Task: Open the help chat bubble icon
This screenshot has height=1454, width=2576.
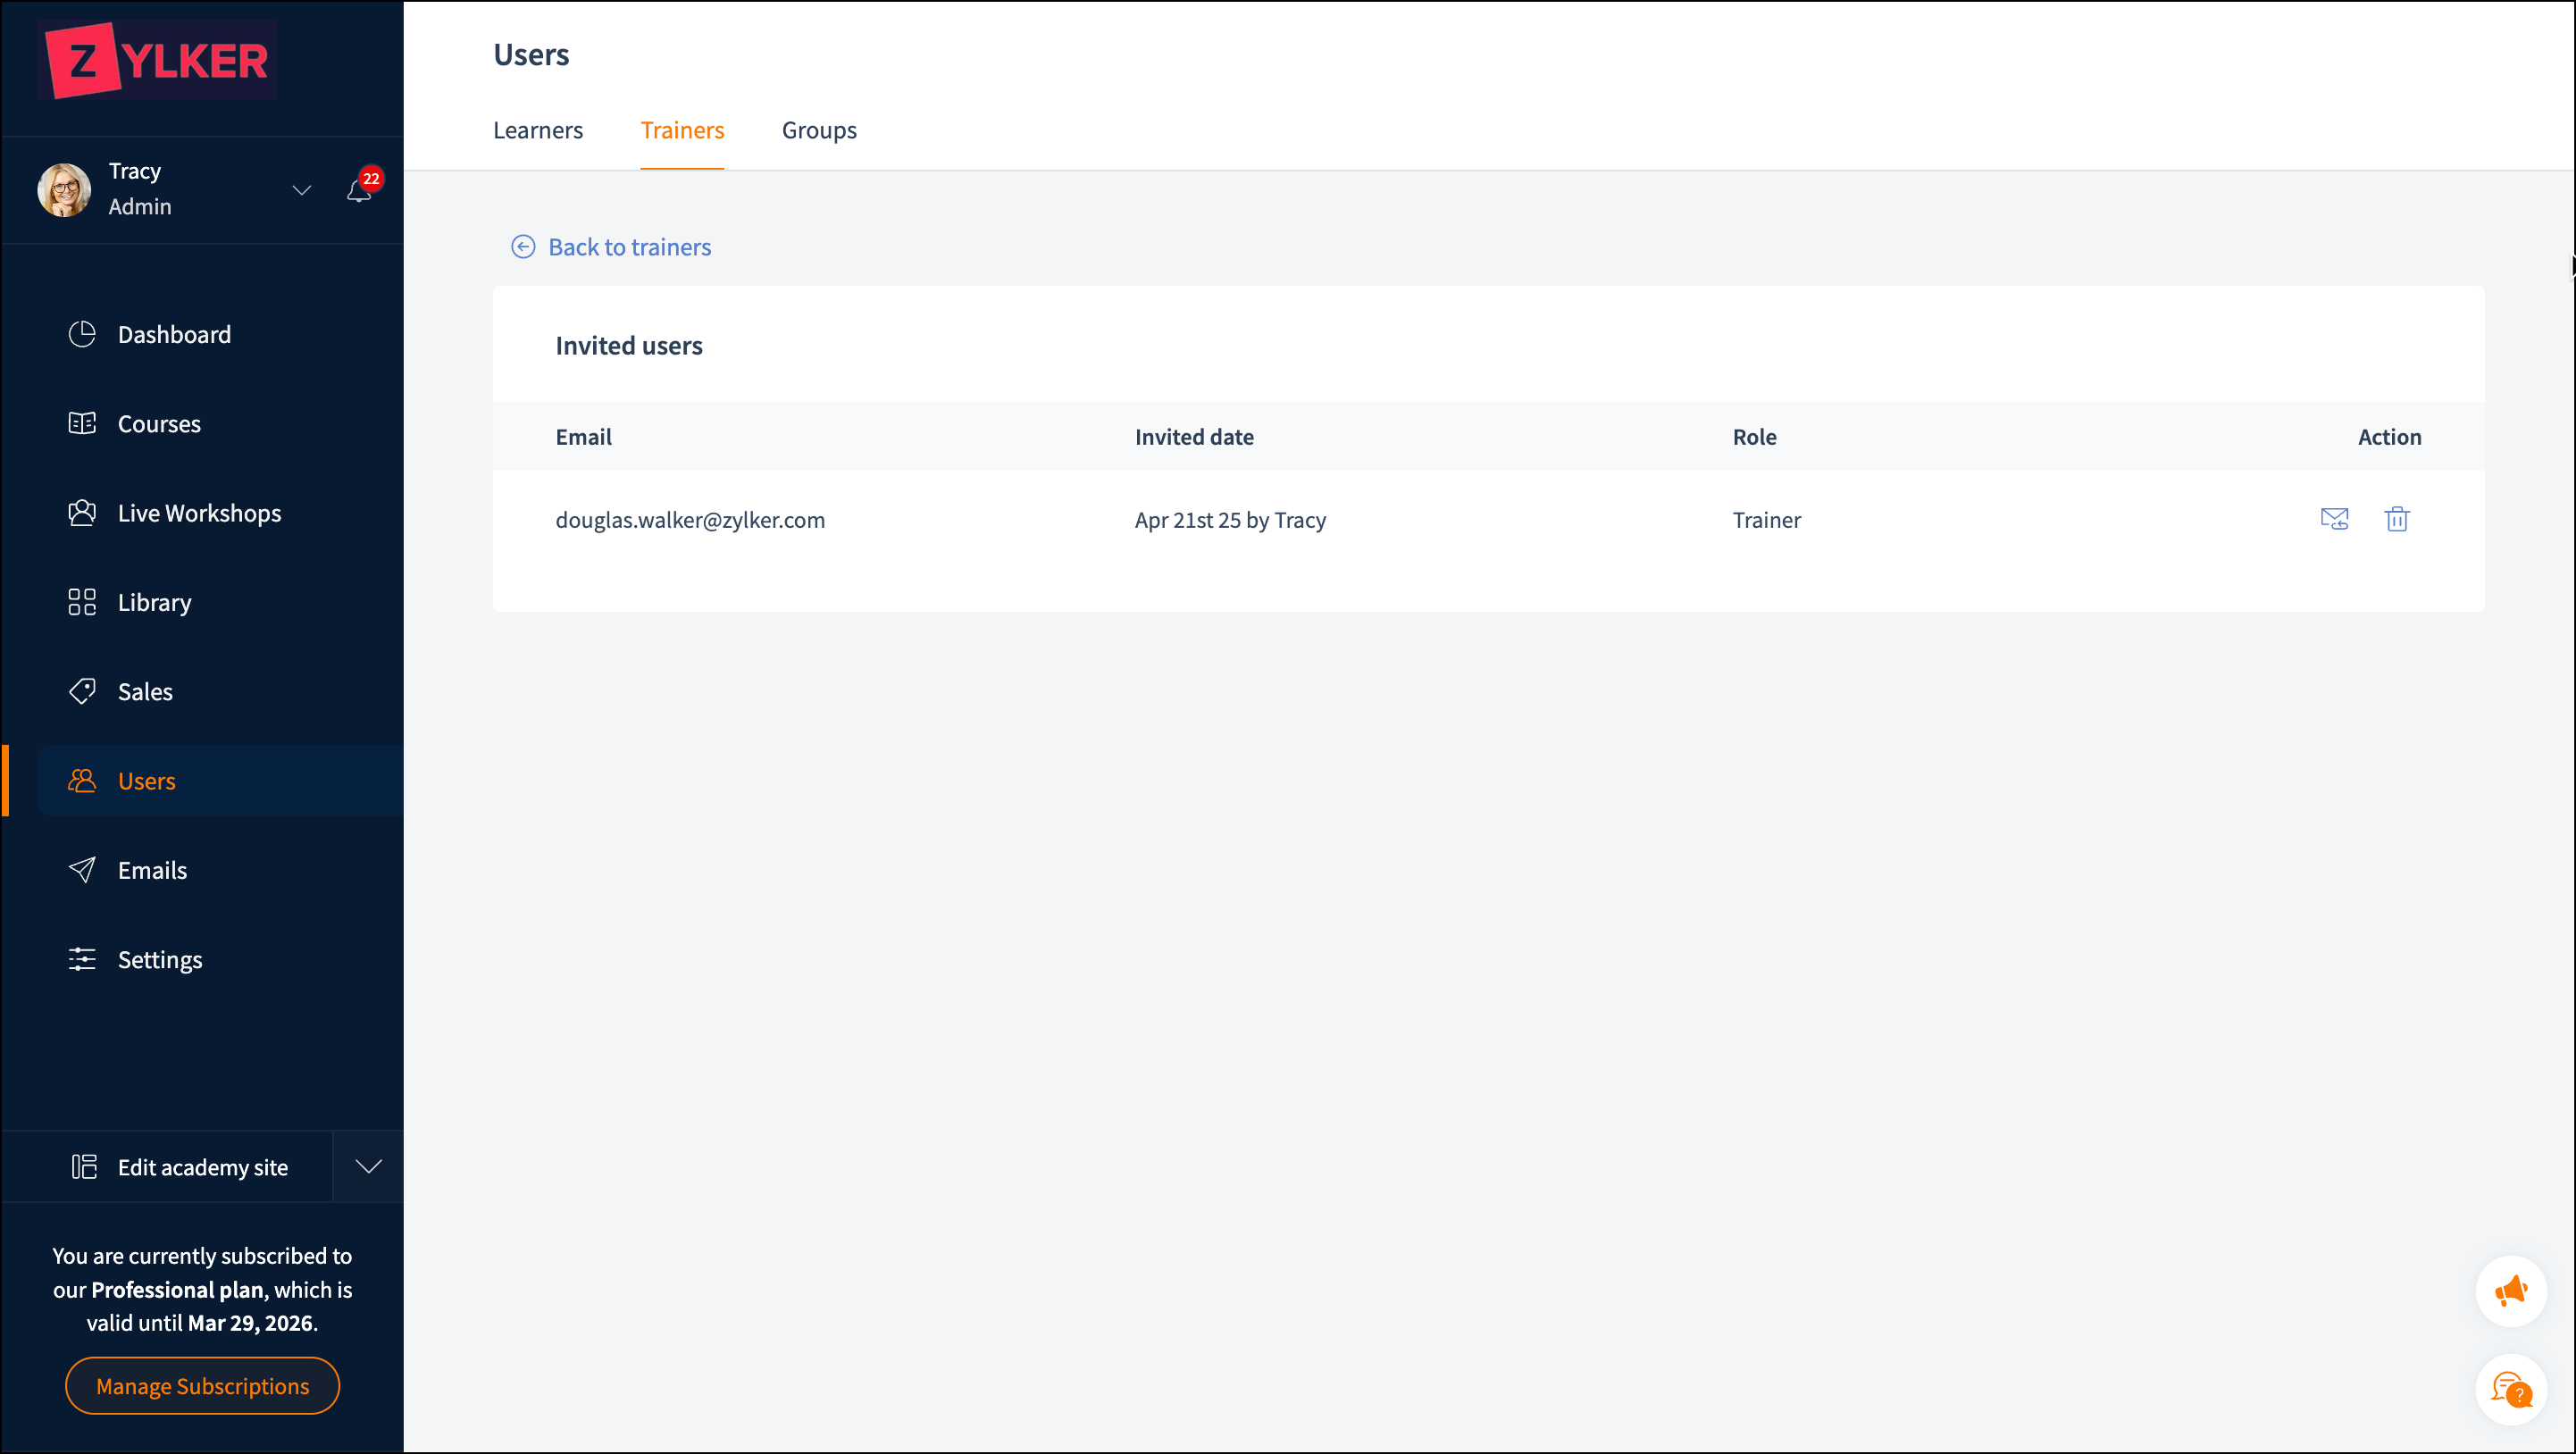Action: click(x=2511, y=1389)
